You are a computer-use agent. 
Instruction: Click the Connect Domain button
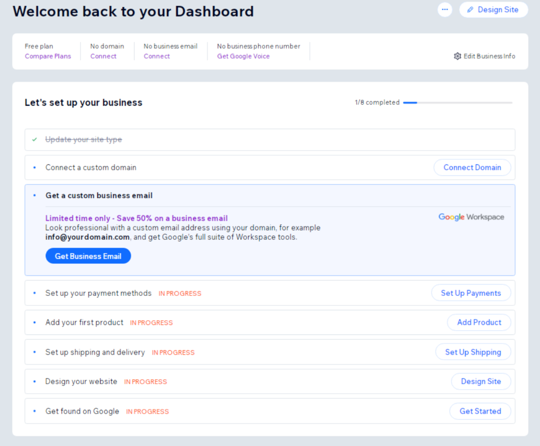point(472,168)
